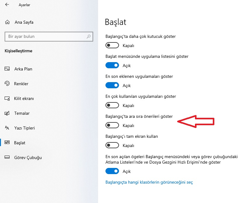The height and width of the screenshot is (203, 250).
Task: Turn on "tam ekran kullan" toggle
Action: 112,145
